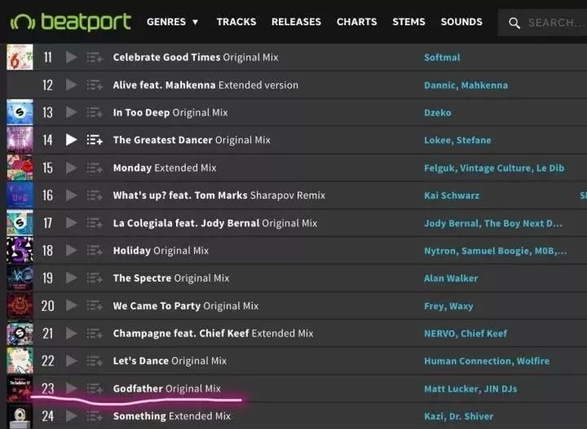Add The Greatest Dancer to queue

click(x=95, y=140)
